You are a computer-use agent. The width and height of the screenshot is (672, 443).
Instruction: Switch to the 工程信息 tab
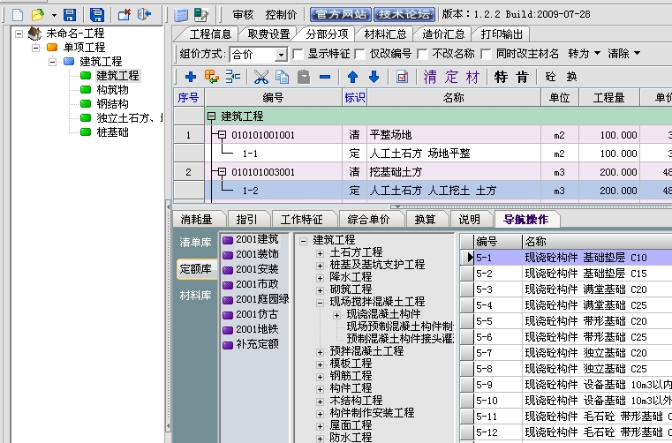(x=210, y=34)
